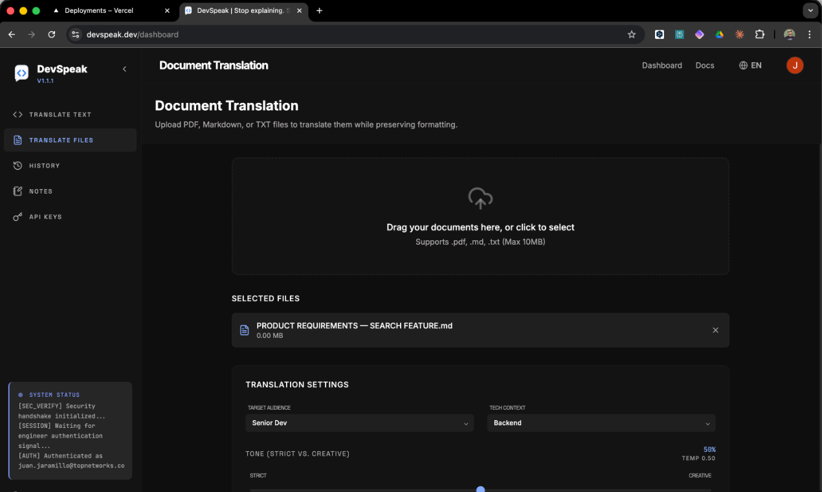Click the 50% tone value
Viewport: 822px width, 492px height.
[x=709, y=449]
